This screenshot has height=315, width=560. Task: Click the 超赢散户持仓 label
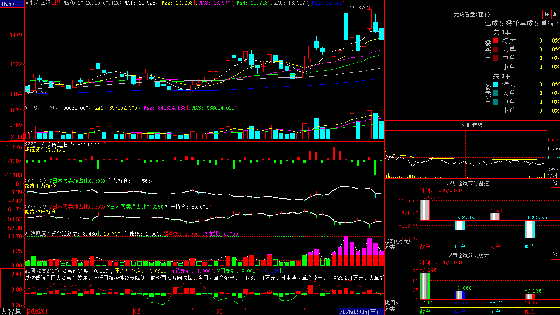(x=40, y=212)
